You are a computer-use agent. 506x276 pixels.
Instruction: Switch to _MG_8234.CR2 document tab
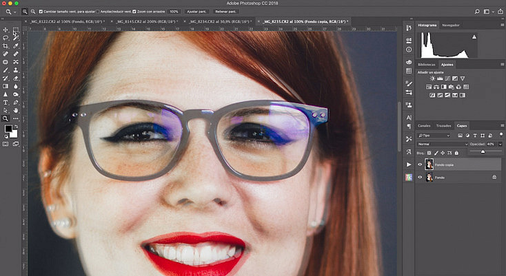[x=220, y=21]
